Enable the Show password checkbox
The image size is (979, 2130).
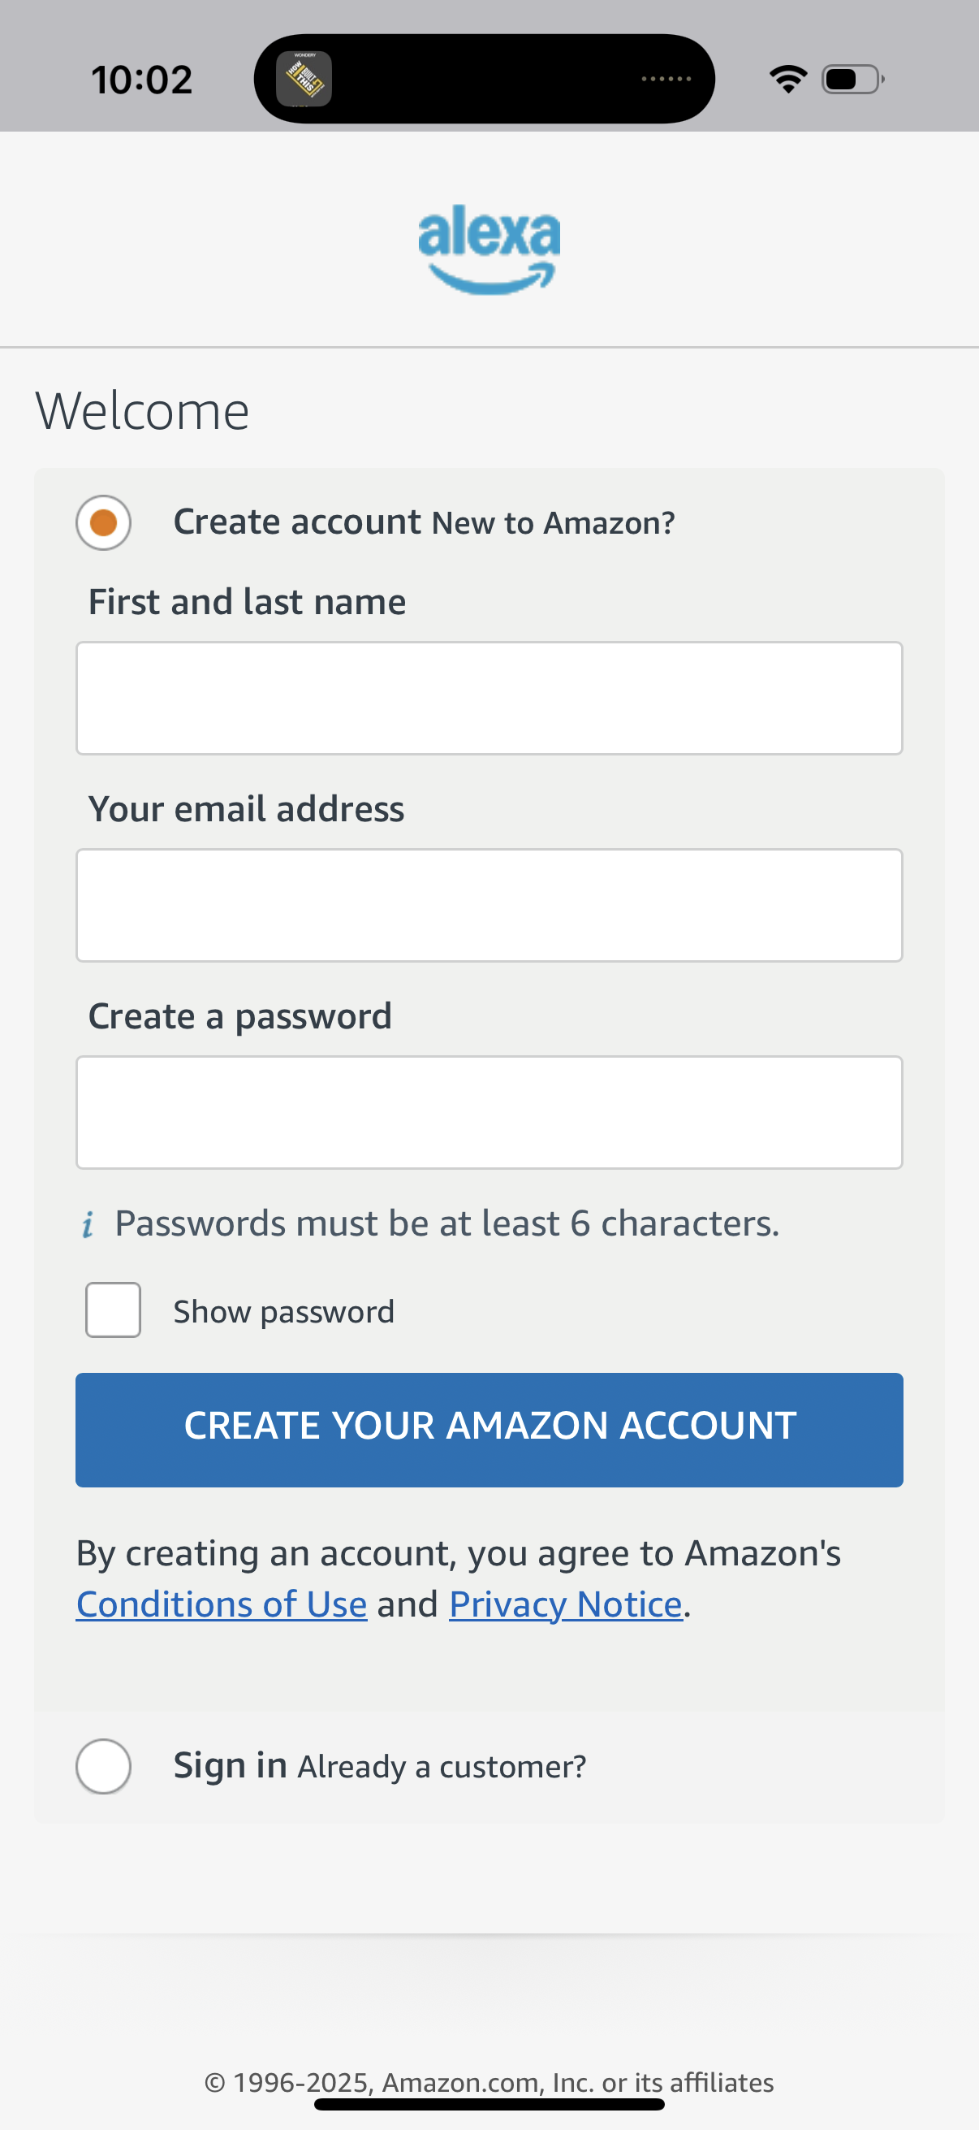pyautogui.click(x=112, y=1310)
